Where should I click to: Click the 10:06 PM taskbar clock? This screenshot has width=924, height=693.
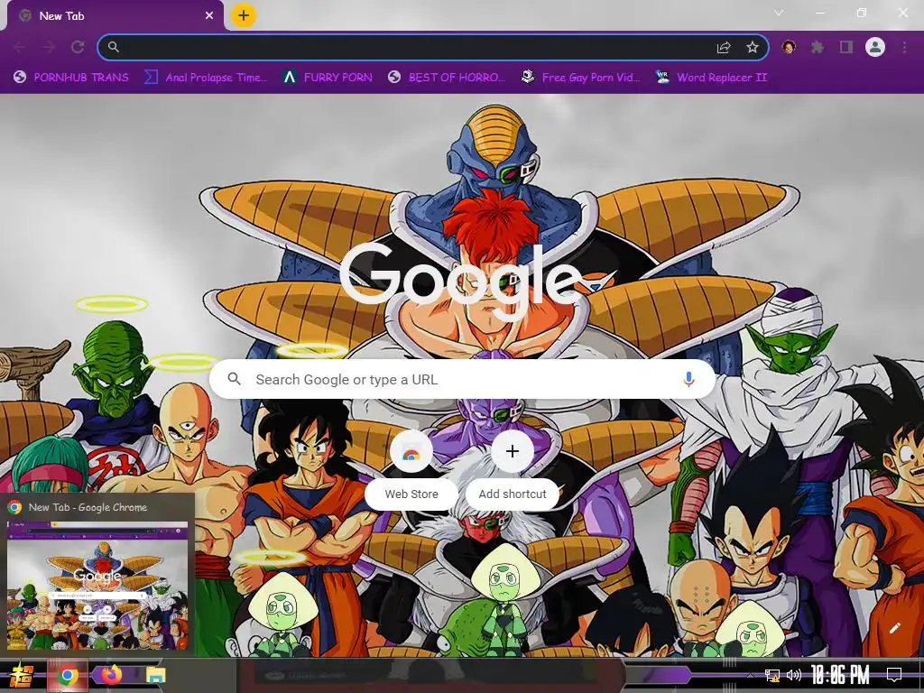coord(840,675)
